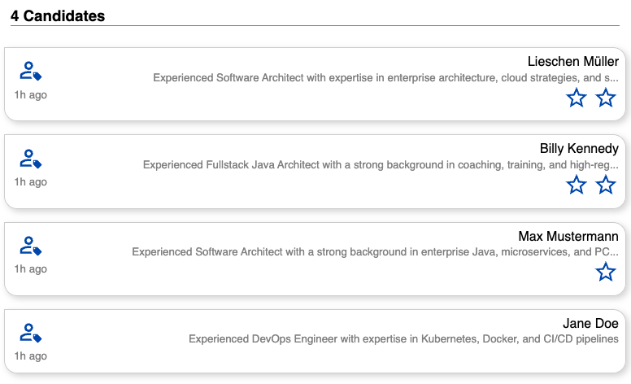Open Billy Kennedy's candidate name
The height and width of the screenshot is (384, 631).
tap(579, 149)
